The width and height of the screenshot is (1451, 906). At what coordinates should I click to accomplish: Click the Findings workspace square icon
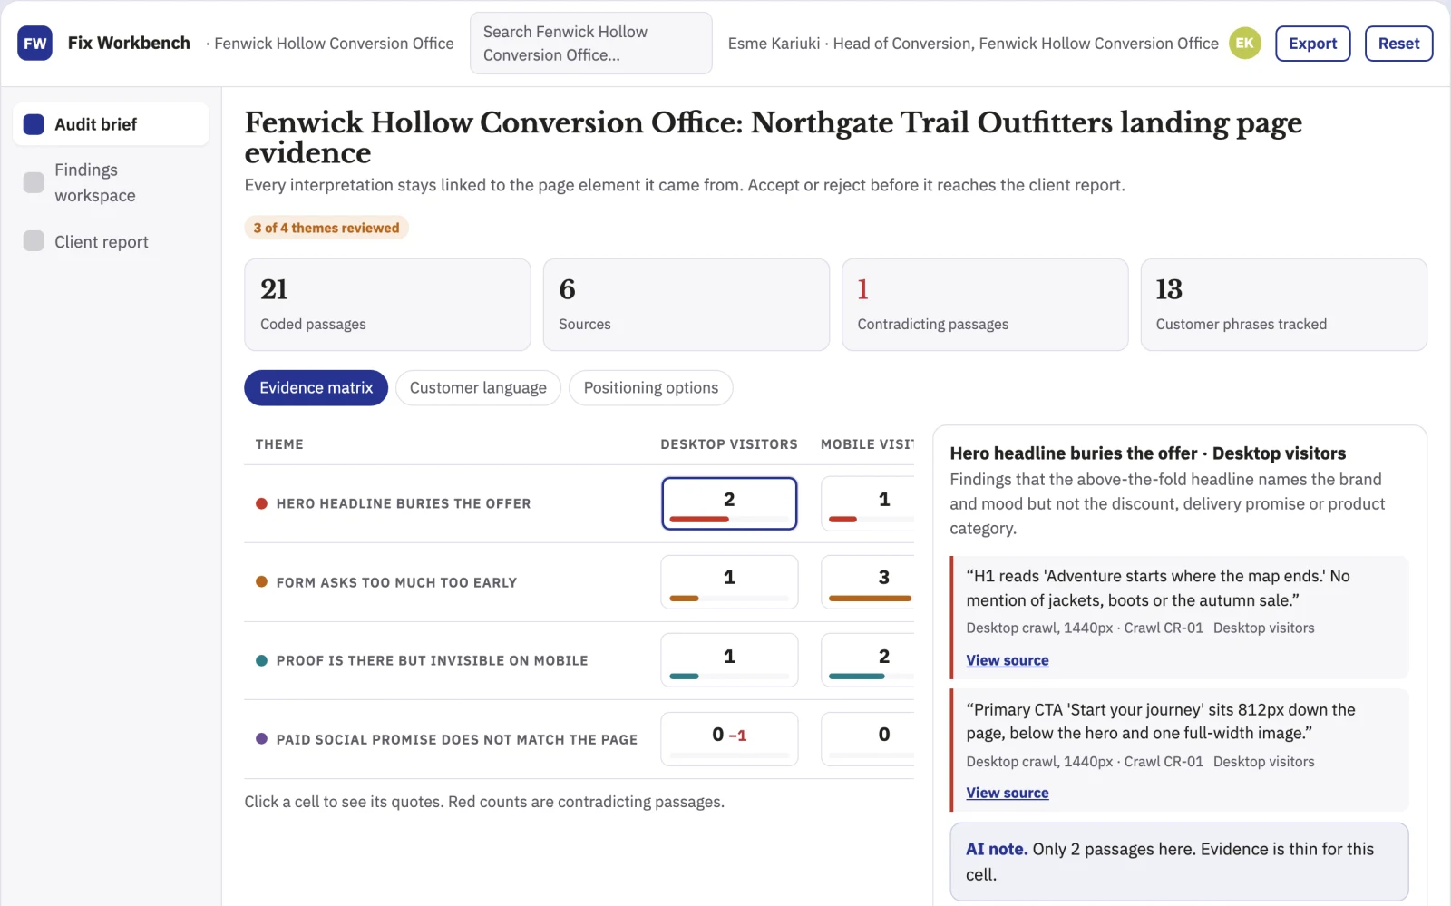point(34,182)
